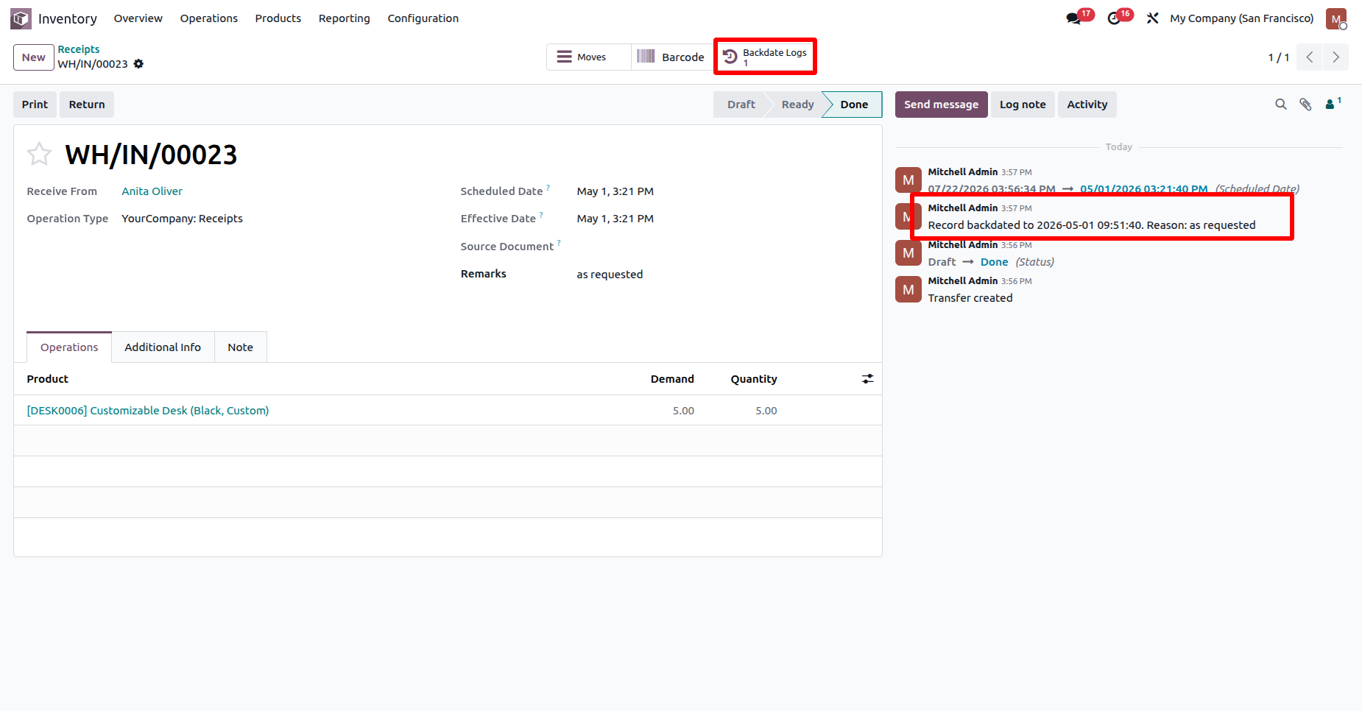Click the New button
Viewport: 1362px width, 711px height.
coord(34,57)
